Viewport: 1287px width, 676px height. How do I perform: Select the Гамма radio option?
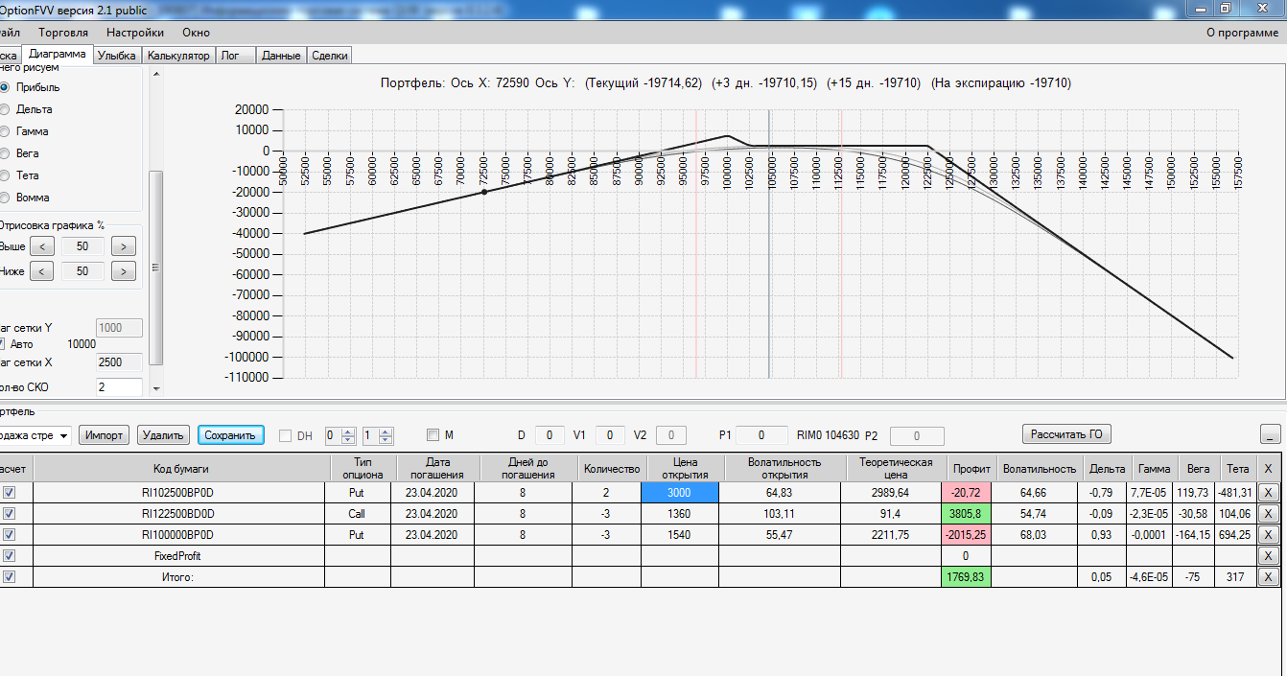click(6, 131)
